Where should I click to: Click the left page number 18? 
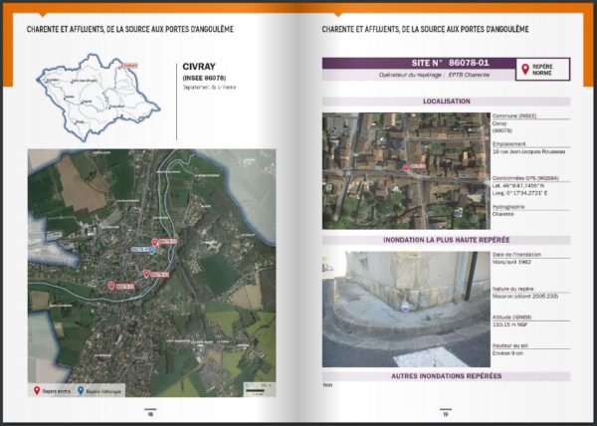pos(150,414)
